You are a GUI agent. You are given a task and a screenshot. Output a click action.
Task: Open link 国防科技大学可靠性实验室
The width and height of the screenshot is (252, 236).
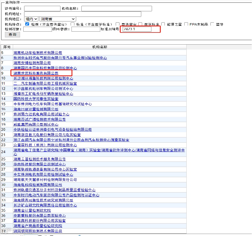(36, 99)
